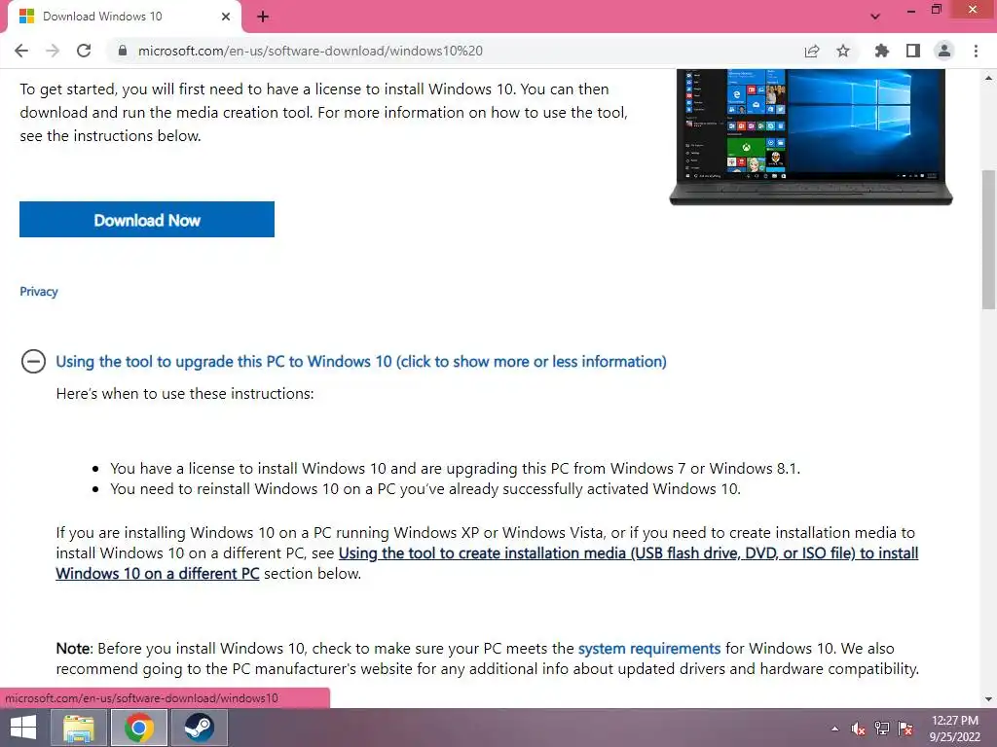Click the 'Note' text before system requirements
The image size is (997, 747).
[x=74, y=649]
